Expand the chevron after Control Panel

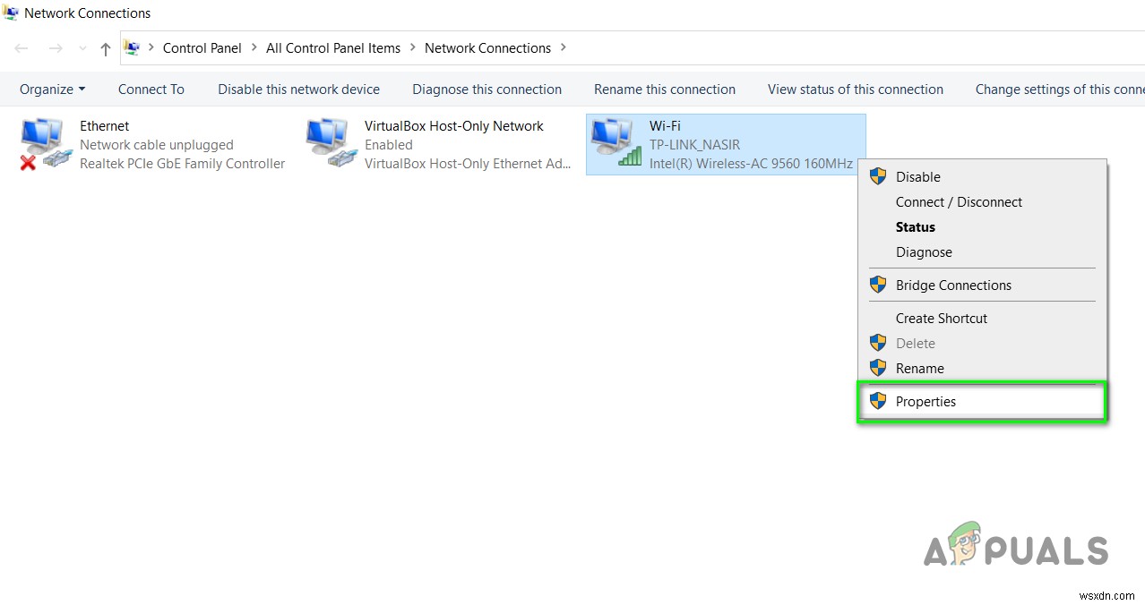click(x=252, y=48)
